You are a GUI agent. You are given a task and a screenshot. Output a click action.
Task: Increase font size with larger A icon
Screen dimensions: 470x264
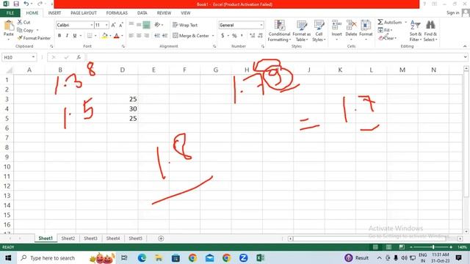pyautogui.click(x=113, y=25)
